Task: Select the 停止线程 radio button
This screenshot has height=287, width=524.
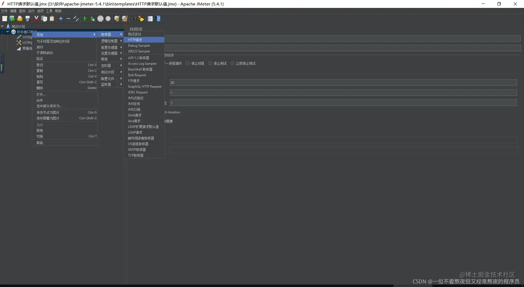Action: (x=188, y=63)
